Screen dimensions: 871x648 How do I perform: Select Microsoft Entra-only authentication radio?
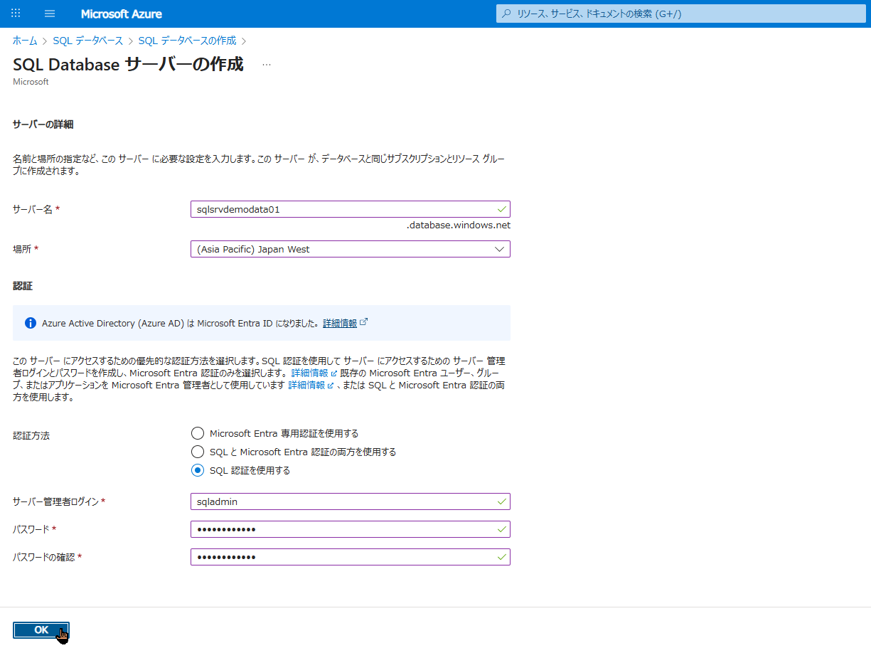[x=198, y=433]
